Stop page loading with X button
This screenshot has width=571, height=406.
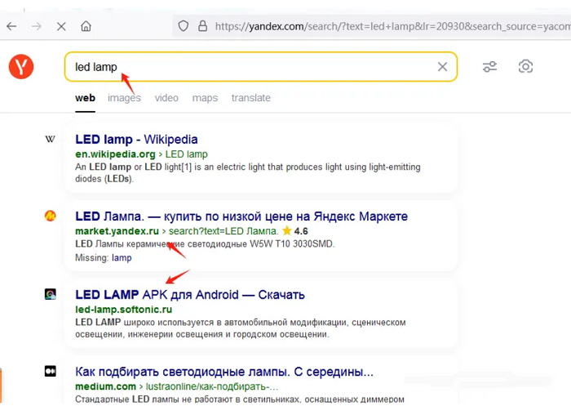point(61,26)
